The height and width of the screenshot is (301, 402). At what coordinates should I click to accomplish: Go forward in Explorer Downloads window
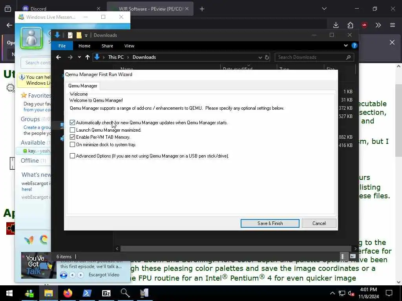70,57
